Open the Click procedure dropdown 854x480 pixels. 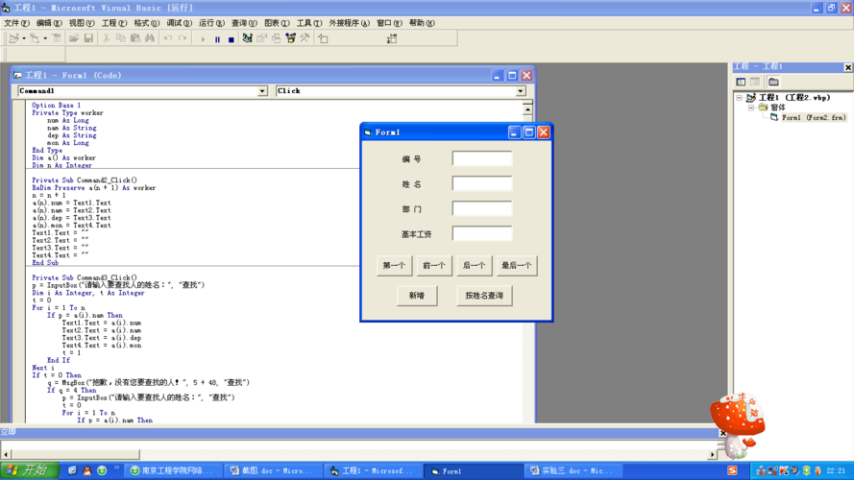click(521, 91)
